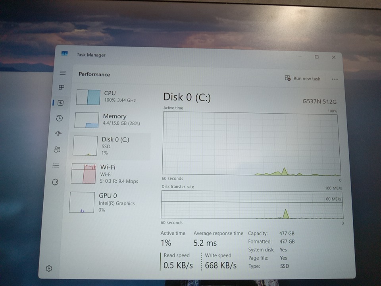Maximize the Task Manager window
The height and width of the screenshot is (286, 381).
317,57
